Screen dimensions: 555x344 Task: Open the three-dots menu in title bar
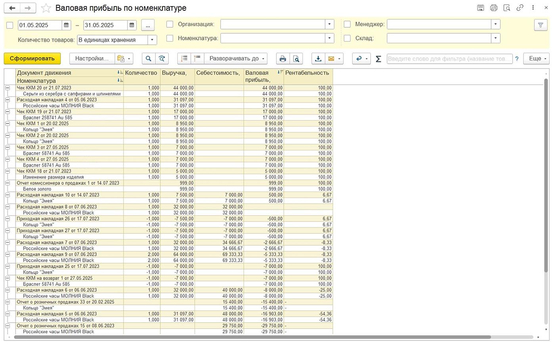point(533,8)
